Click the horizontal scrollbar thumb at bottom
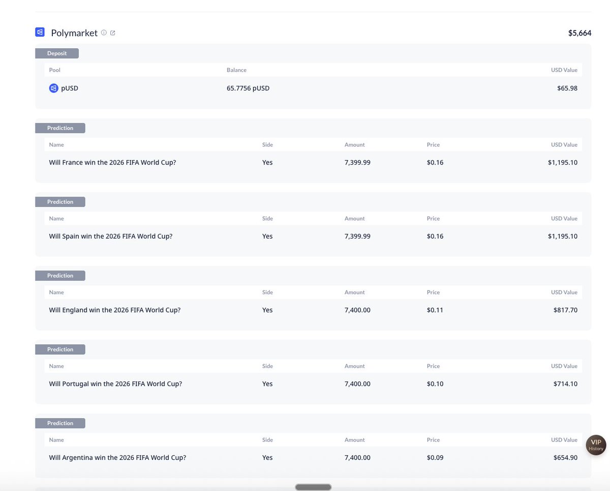Image resolution: width=610 pixels, height=491 pixels. (x=313, y=487)
